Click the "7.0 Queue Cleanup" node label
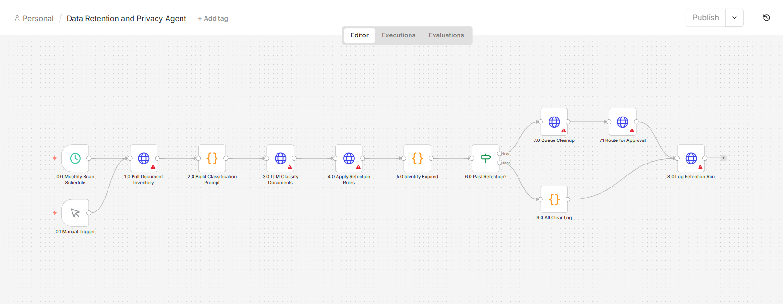This screenshot has height=304, width=783. (x=554, y=140)
